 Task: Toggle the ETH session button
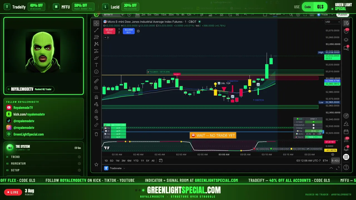pos(325,161)
